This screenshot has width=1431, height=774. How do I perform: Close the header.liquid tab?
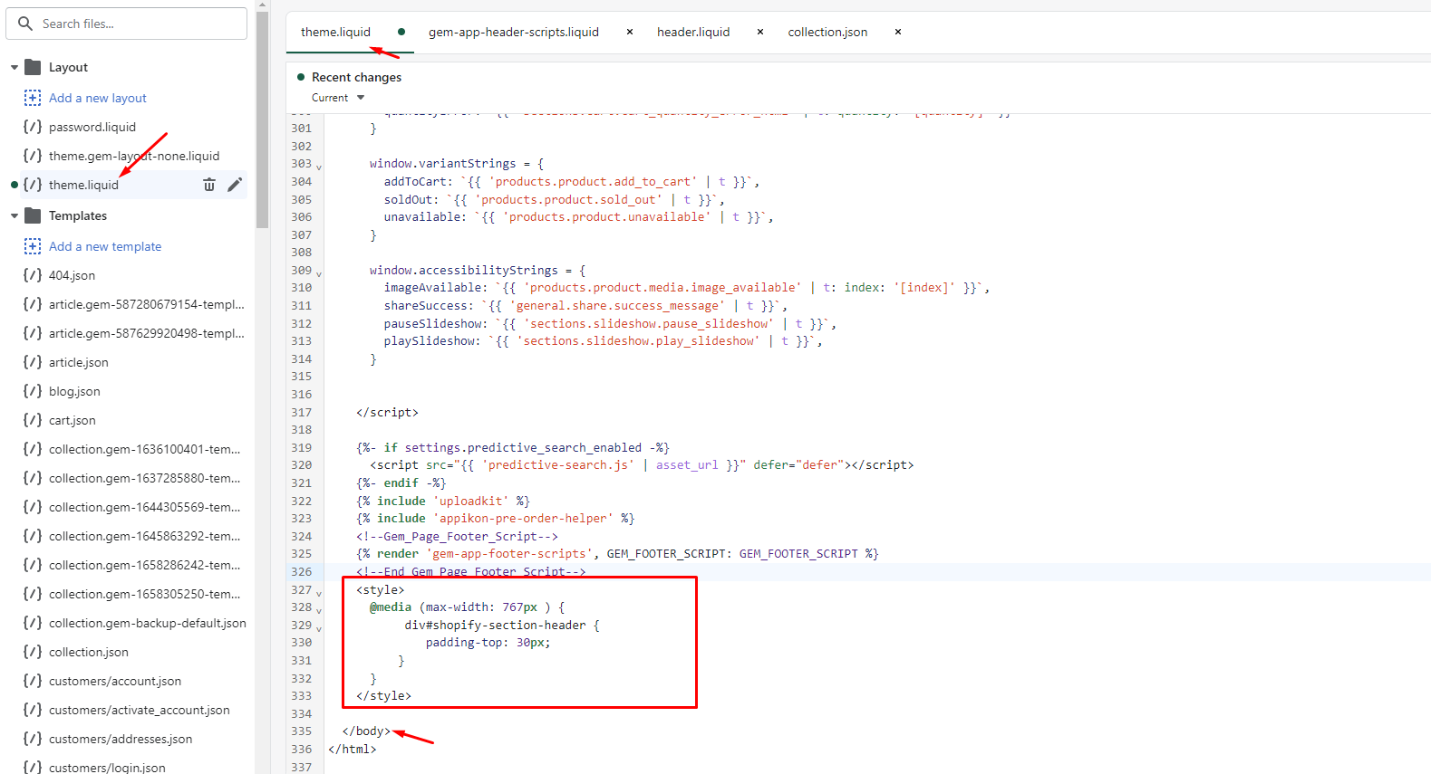(x=760, y=32)
